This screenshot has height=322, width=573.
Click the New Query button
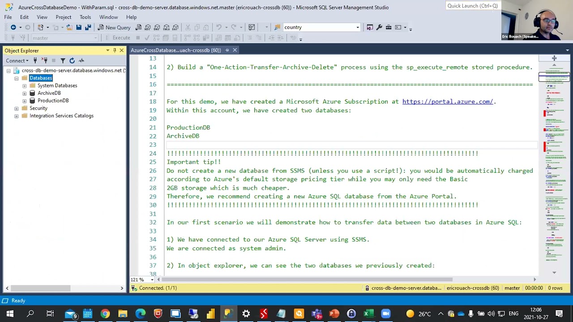pos(114,27)
